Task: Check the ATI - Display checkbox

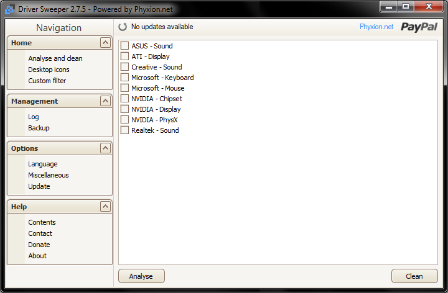Action: point(124,56)
